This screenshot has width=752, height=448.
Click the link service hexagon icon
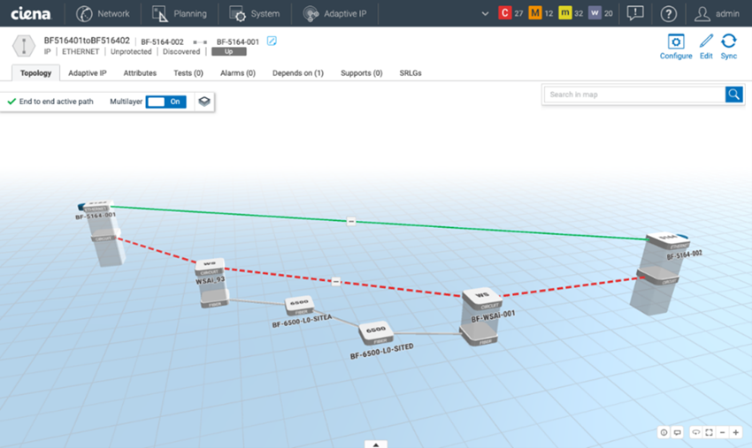coord(24,46)
